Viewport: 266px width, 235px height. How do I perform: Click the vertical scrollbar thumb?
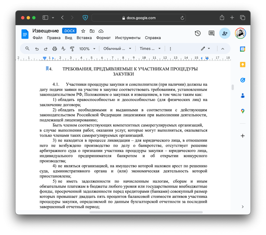[233, 87]
